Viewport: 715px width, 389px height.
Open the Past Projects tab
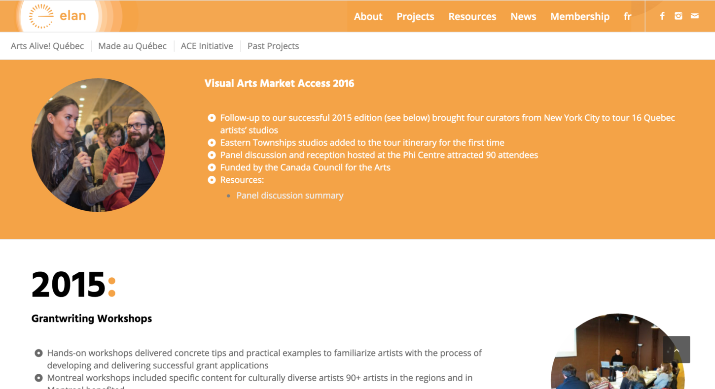273,46
